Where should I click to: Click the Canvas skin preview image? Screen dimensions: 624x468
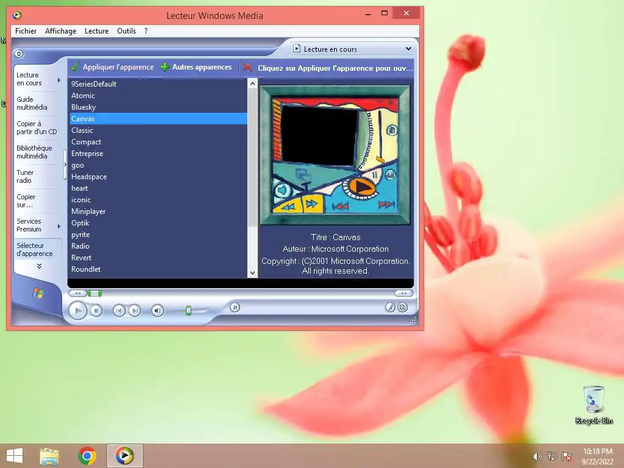[335, 155]
